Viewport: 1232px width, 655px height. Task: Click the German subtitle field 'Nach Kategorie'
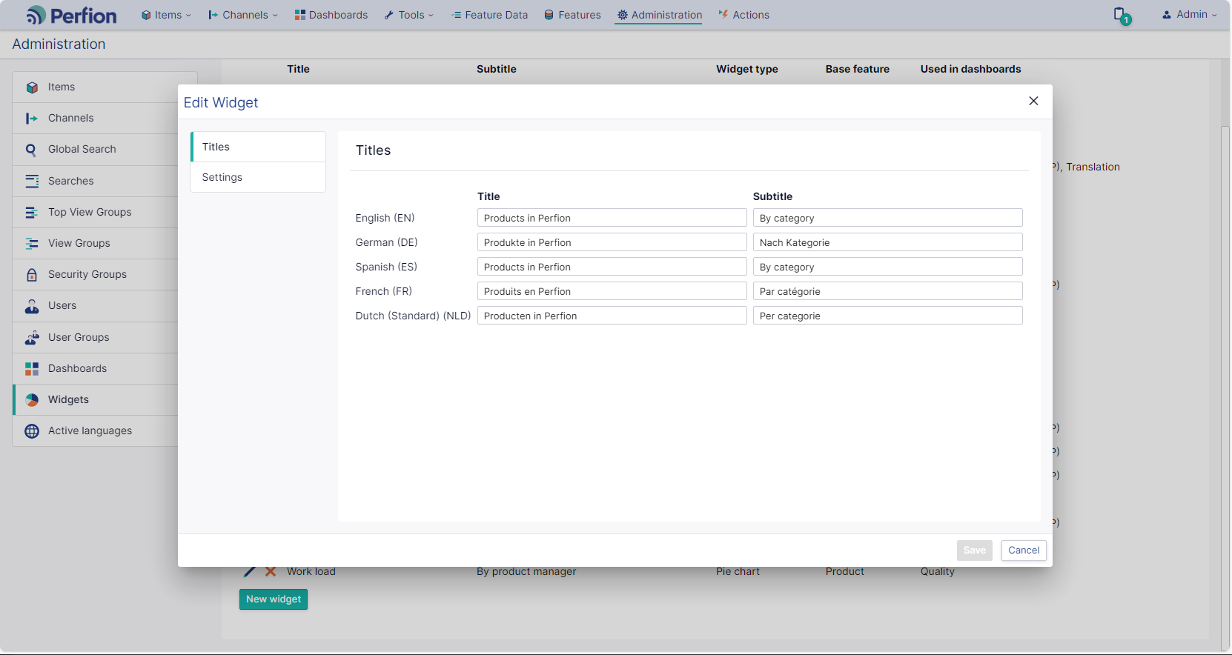pyautogui.click(x=887, y=242)
